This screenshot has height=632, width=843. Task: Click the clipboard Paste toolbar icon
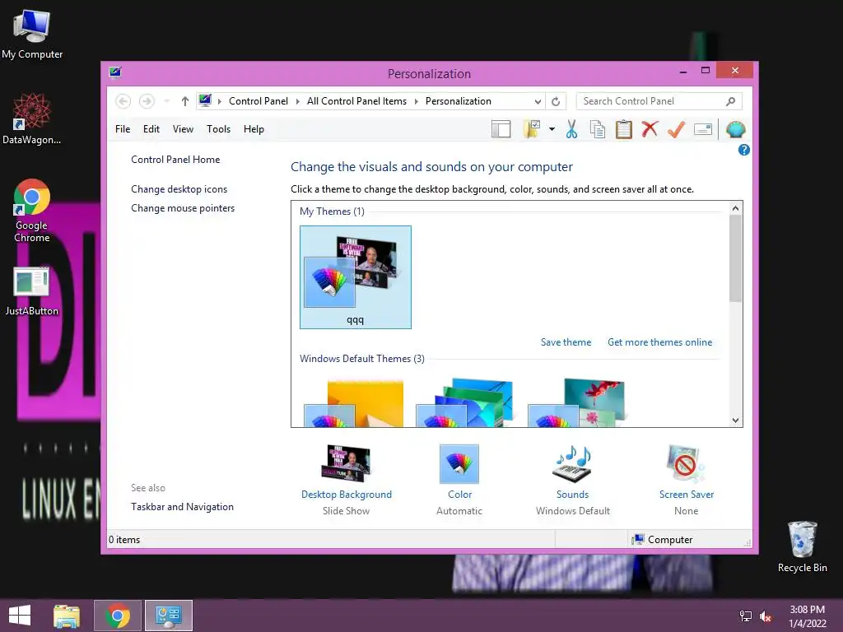pos(624,129)
